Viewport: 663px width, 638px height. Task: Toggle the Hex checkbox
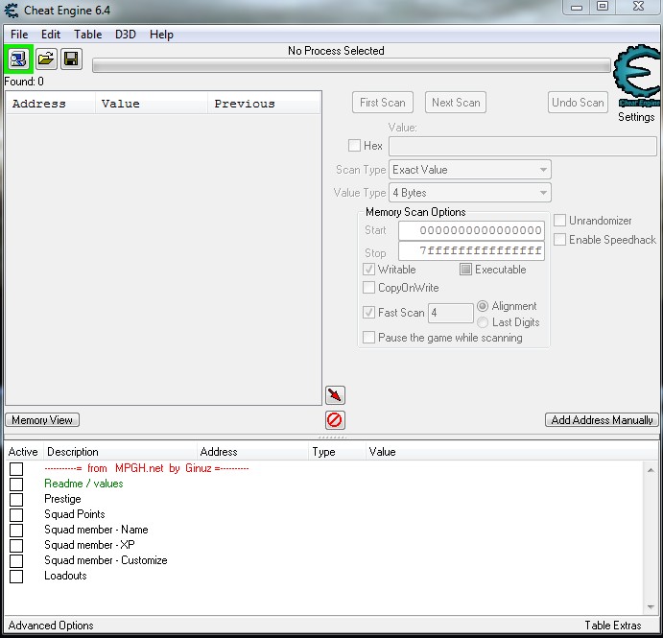click(354, 146)
